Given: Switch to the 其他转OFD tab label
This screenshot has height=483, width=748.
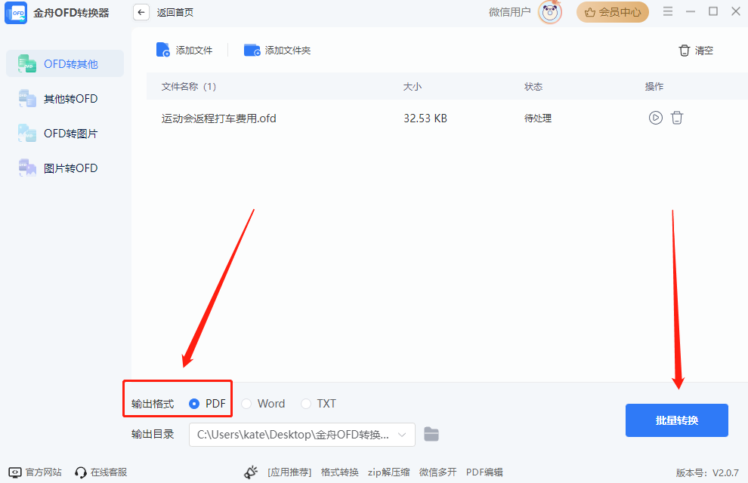Looking at the screenshot, I should 70,99.
